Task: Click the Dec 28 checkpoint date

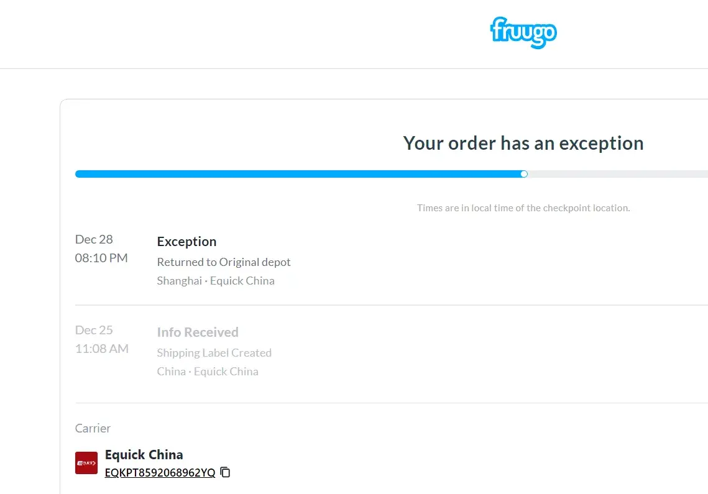Action: [x=94, y=239]
